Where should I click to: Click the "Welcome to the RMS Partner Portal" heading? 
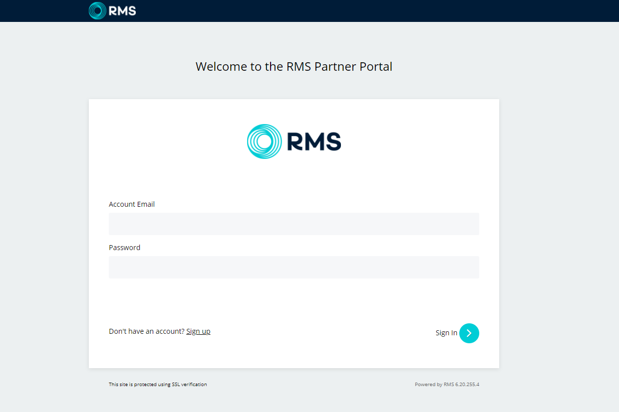294,66
